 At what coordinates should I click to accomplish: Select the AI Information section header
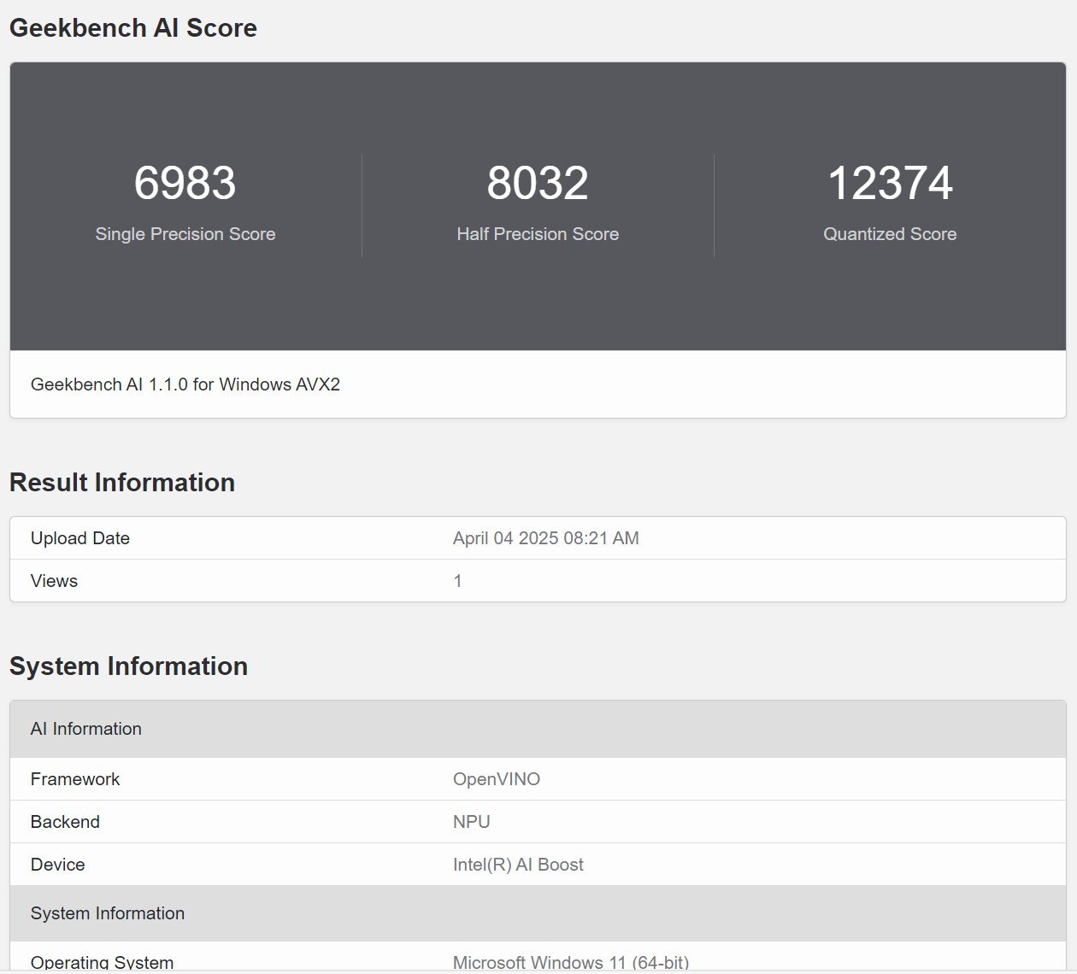pyautogui.click(x=86, y=729)
